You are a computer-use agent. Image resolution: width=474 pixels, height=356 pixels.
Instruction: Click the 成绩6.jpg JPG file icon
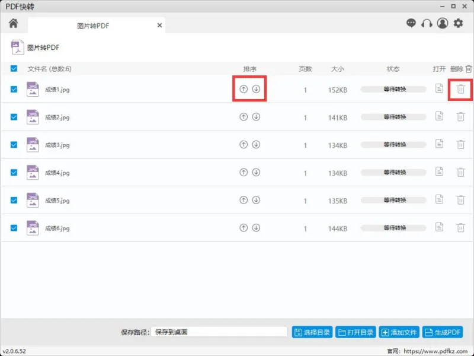(33, 228)
